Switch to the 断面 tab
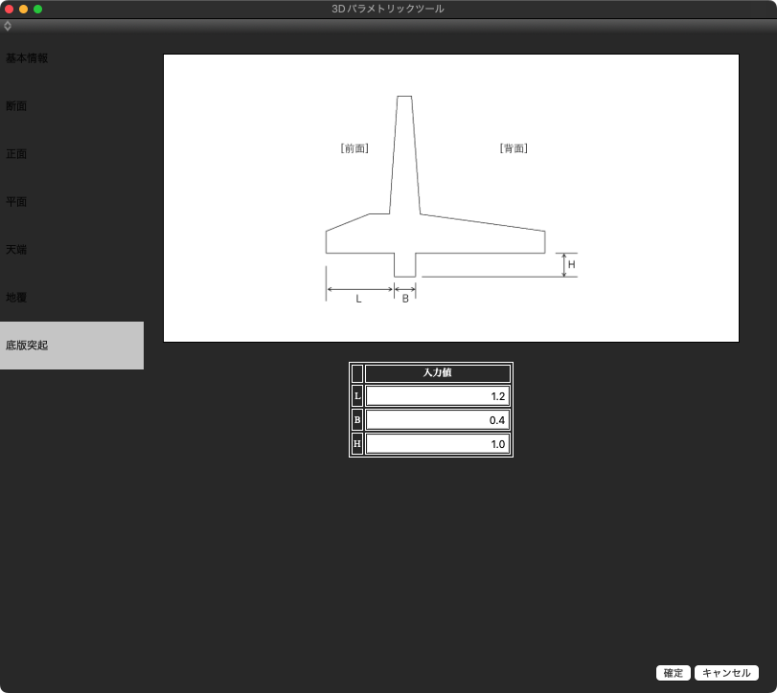Image resolution: width=777 pixels, height=693 pixels. point(16,106)
